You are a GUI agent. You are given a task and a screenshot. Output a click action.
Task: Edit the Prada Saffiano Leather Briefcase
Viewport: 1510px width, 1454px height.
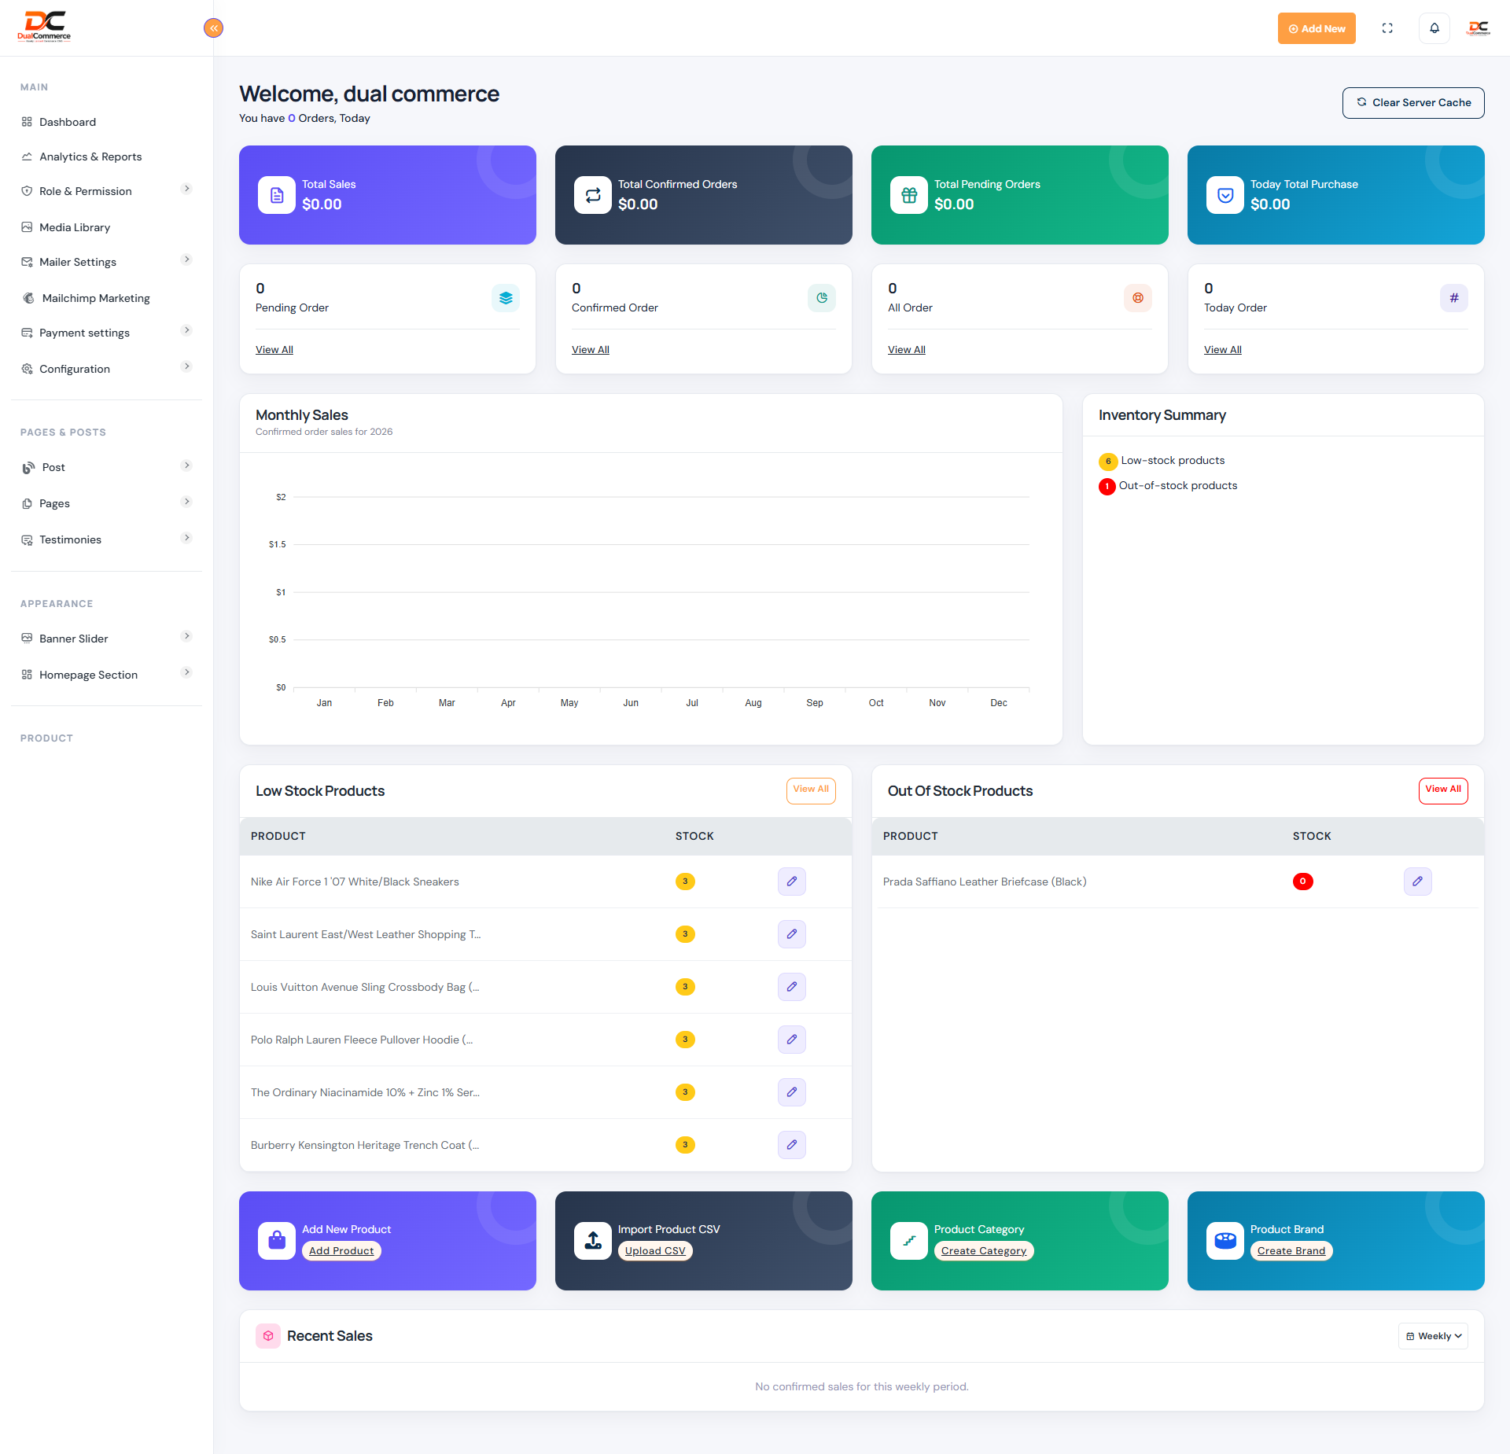1418,882
